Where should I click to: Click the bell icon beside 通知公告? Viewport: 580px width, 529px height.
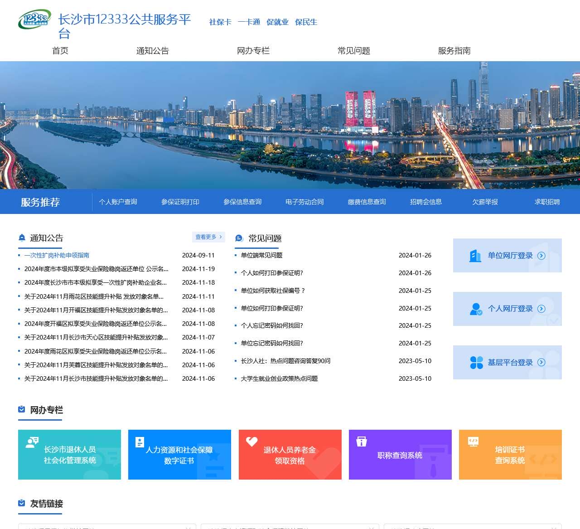pos(22,238)
